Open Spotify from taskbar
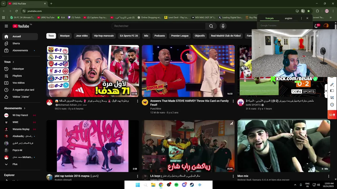 [x=176, y=185]
